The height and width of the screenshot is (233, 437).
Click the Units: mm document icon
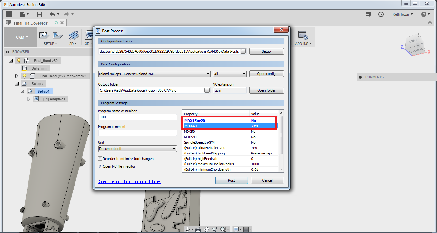pos(25,68)
